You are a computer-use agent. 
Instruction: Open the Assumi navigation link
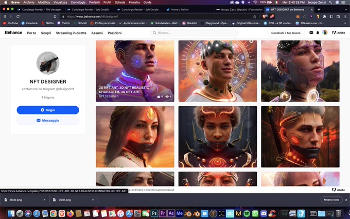click(x=97, y=33)
